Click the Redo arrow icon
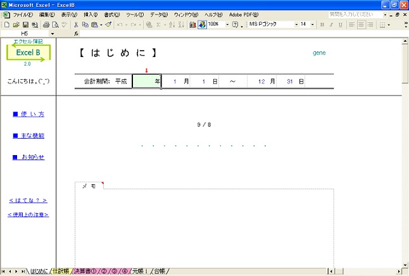 click(x=134, y=25)
